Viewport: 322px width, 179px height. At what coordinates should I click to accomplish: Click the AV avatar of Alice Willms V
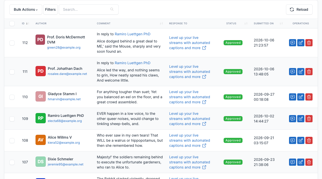(41, 140)
